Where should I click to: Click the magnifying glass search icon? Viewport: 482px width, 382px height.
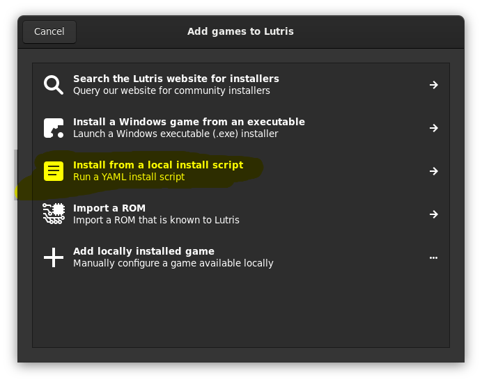click(54, 85)
